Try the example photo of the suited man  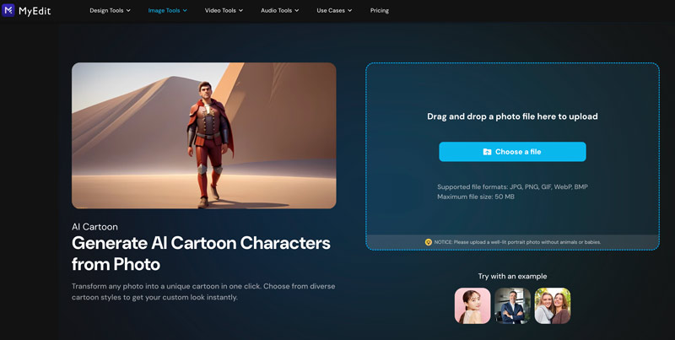512,305
